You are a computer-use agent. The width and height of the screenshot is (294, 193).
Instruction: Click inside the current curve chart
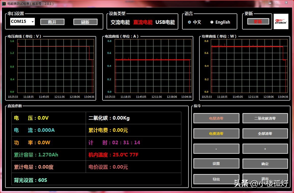[x=153, y=66]
